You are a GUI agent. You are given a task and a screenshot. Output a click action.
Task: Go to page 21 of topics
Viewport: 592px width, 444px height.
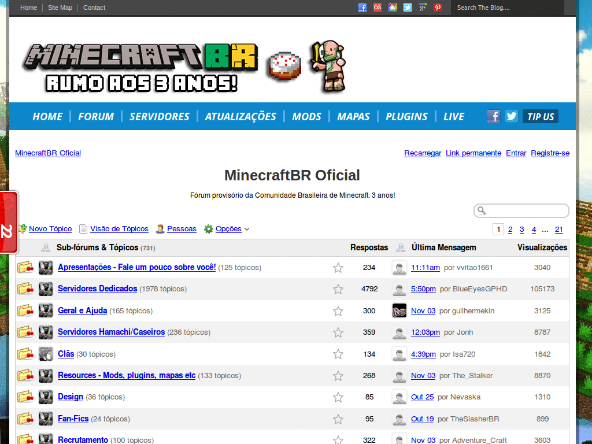click(x=559, y=230)
